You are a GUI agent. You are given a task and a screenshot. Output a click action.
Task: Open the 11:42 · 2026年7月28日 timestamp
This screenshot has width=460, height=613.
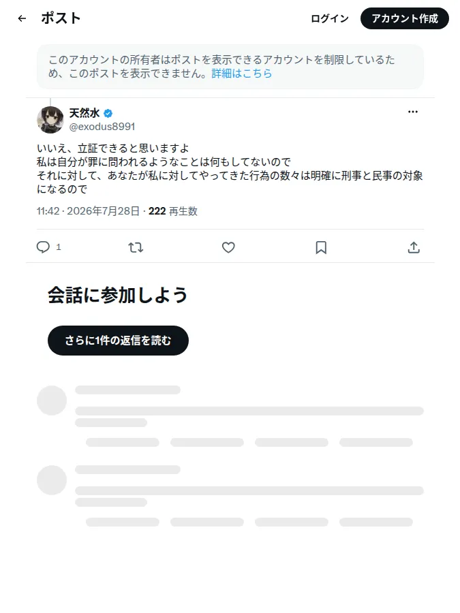[x=89, y=211]
